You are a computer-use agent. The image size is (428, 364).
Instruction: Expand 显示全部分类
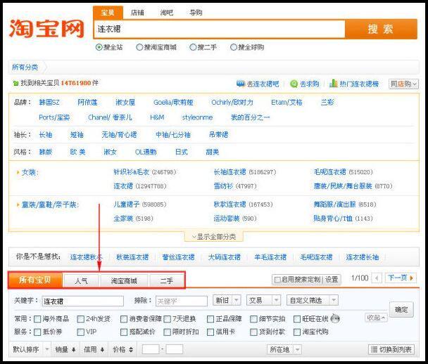[214, 237]
